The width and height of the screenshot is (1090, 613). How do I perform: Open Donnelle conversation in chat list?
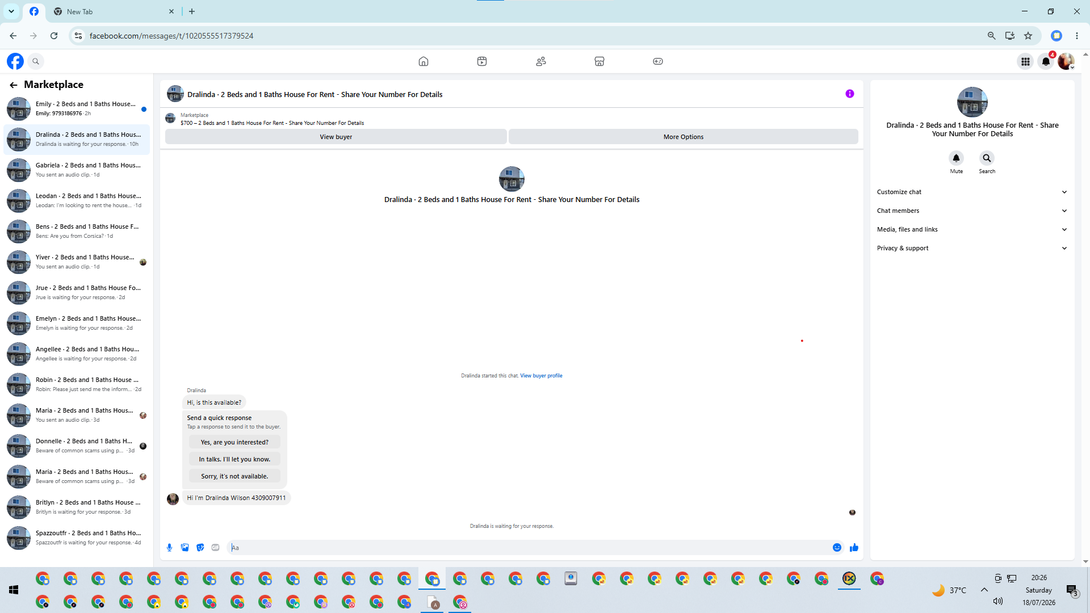tap(77, 446)
